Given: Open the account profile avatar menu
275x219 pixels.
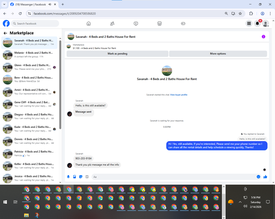Looking at the screenshot, I should [266, 24].
